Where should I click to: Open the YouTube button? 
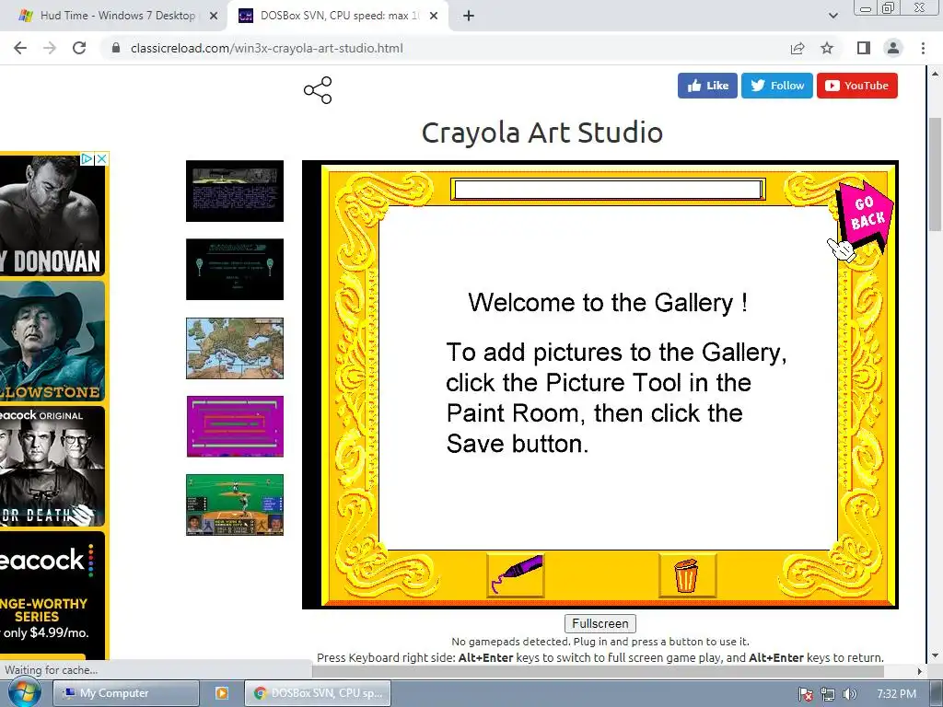[x=857, y=86]
